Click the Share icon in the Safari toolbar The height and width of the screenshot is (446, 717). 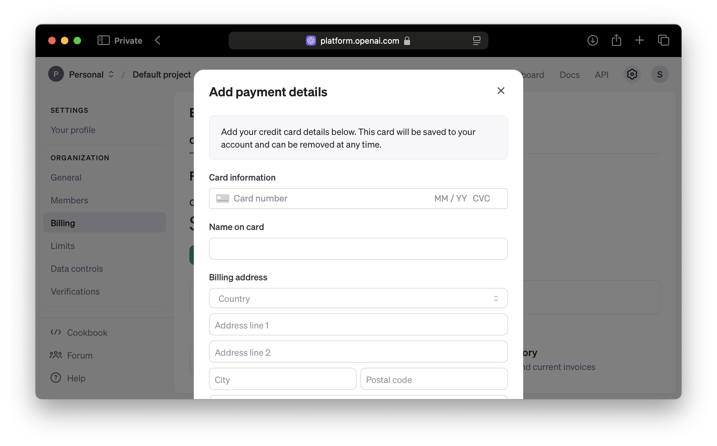click(x=616, y=40)
